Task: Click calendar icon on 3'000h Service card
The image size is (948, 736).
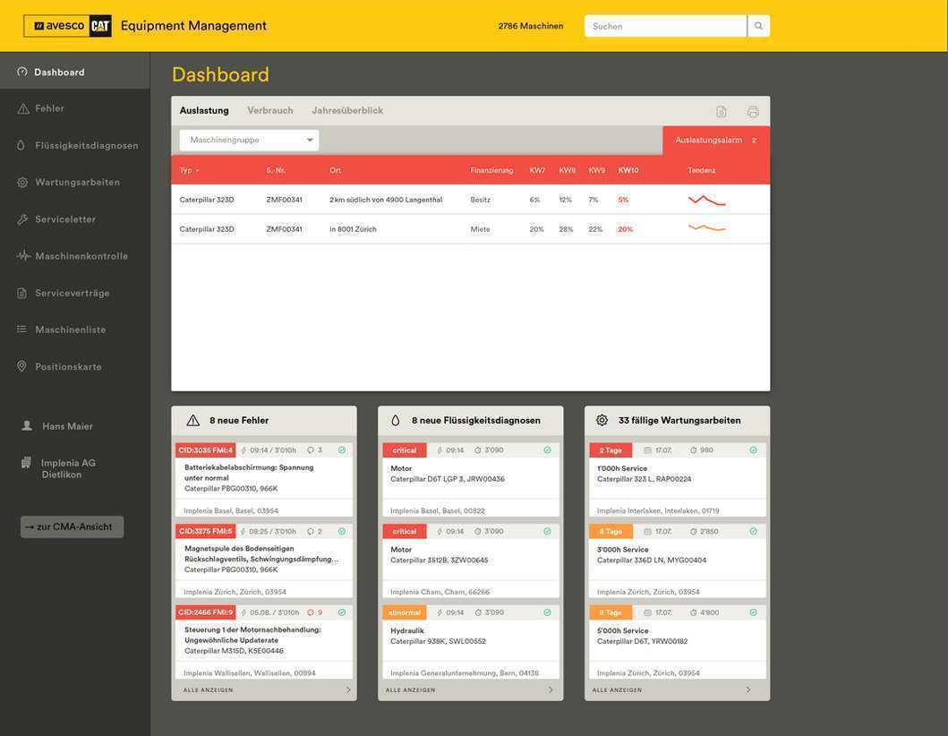Action: point(647,531)
